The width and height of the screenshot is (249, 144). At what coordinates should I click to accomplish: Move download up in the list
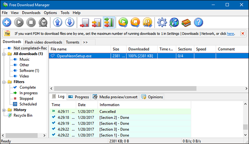tap(58, 23)
